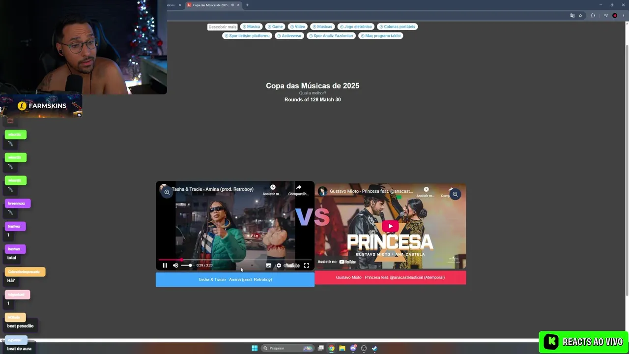
Task: Click the 'Descobrir mais' label
Action: (x=222, y=27)
